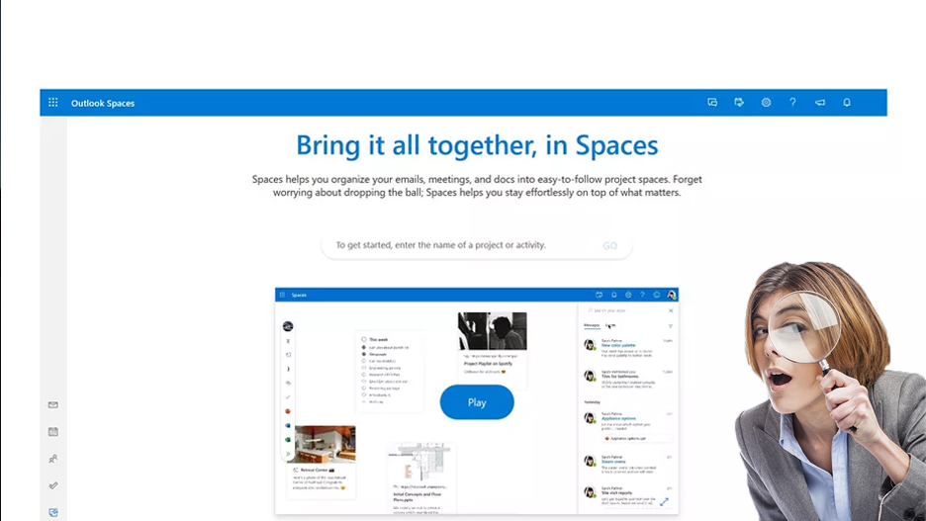Expand the video preview to fullscreen
The image size is (926, 521).
665,501
